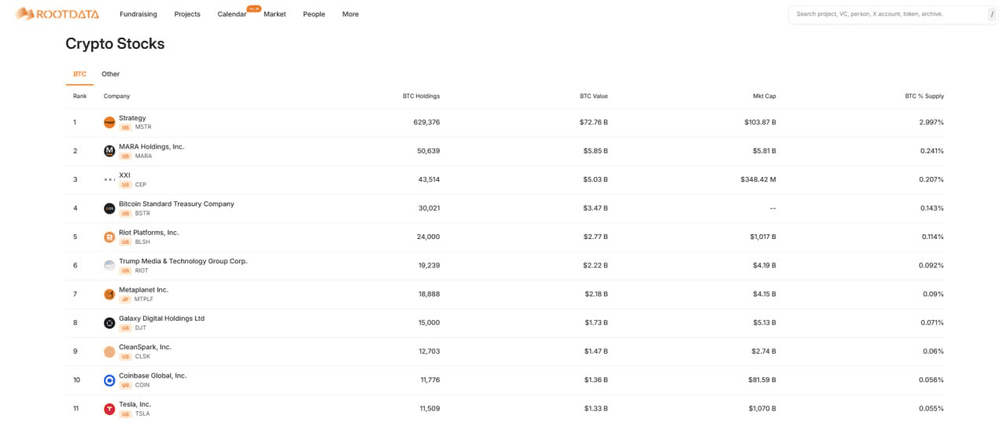Click the 2.997% supply value
This screenshot has width=1007, height=423.
(x=931, y=122)
